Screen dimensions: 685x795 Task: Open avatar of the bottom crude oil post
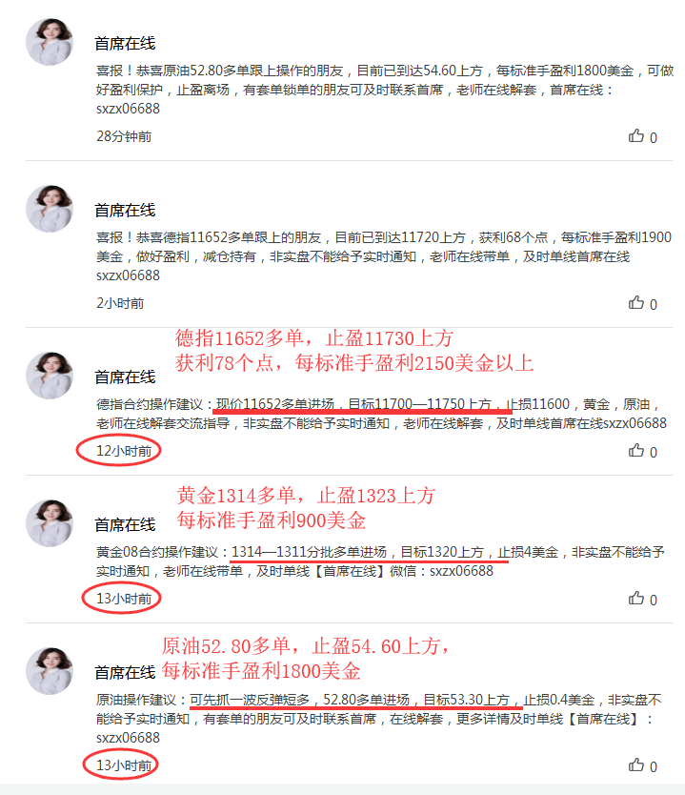point(50,671)
